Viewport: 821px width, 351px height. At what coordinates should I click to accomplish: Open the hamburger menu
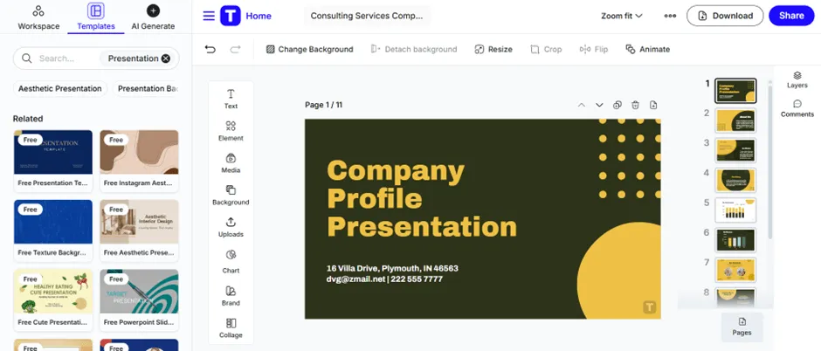209,16
